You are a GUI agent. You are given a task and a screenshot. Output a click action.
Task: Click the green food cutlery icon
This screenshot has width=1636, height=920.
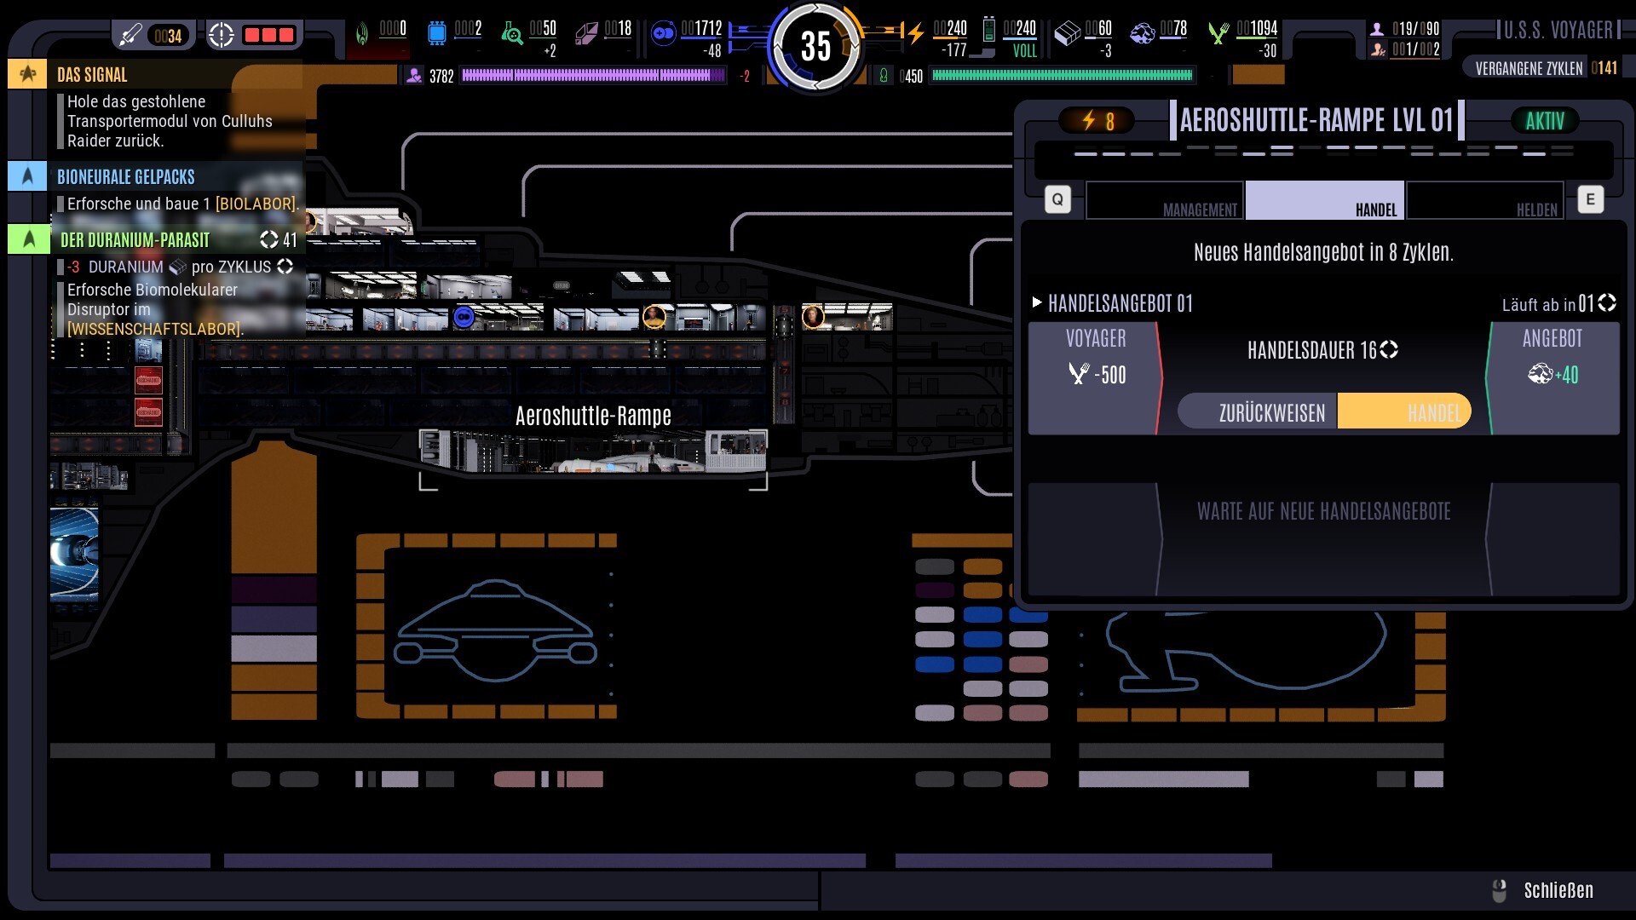pos(1218,33)
